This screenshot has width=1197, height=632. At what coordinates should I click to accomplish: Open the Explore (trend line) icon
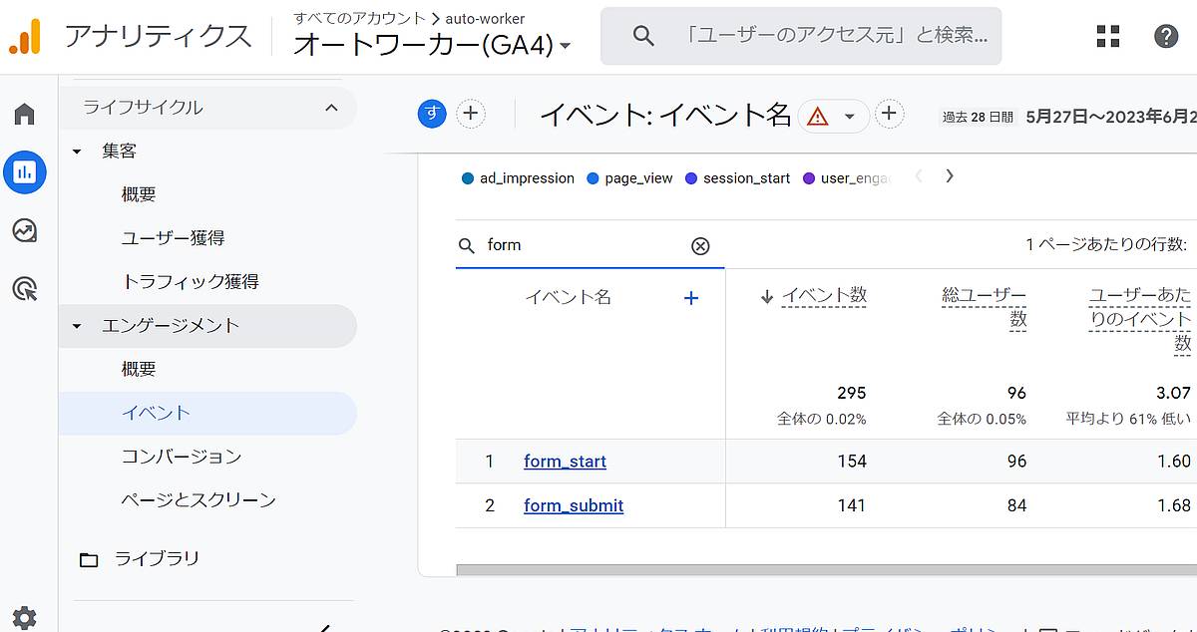[23, 231]
